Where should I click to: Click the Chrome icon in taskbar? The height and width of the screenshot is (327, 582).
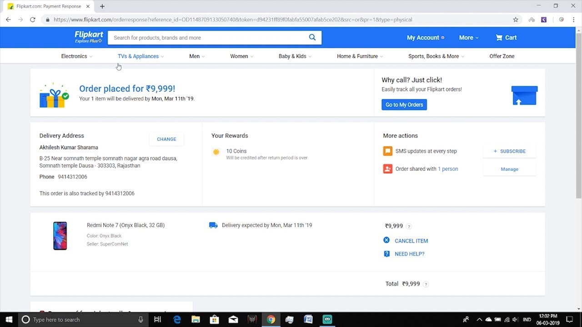pyautogui.click(x=271, y=320)
